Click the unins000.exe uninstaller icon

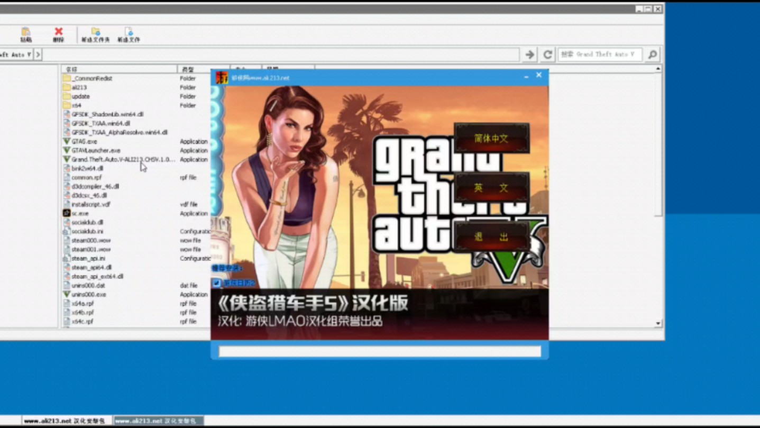(67, 294)
